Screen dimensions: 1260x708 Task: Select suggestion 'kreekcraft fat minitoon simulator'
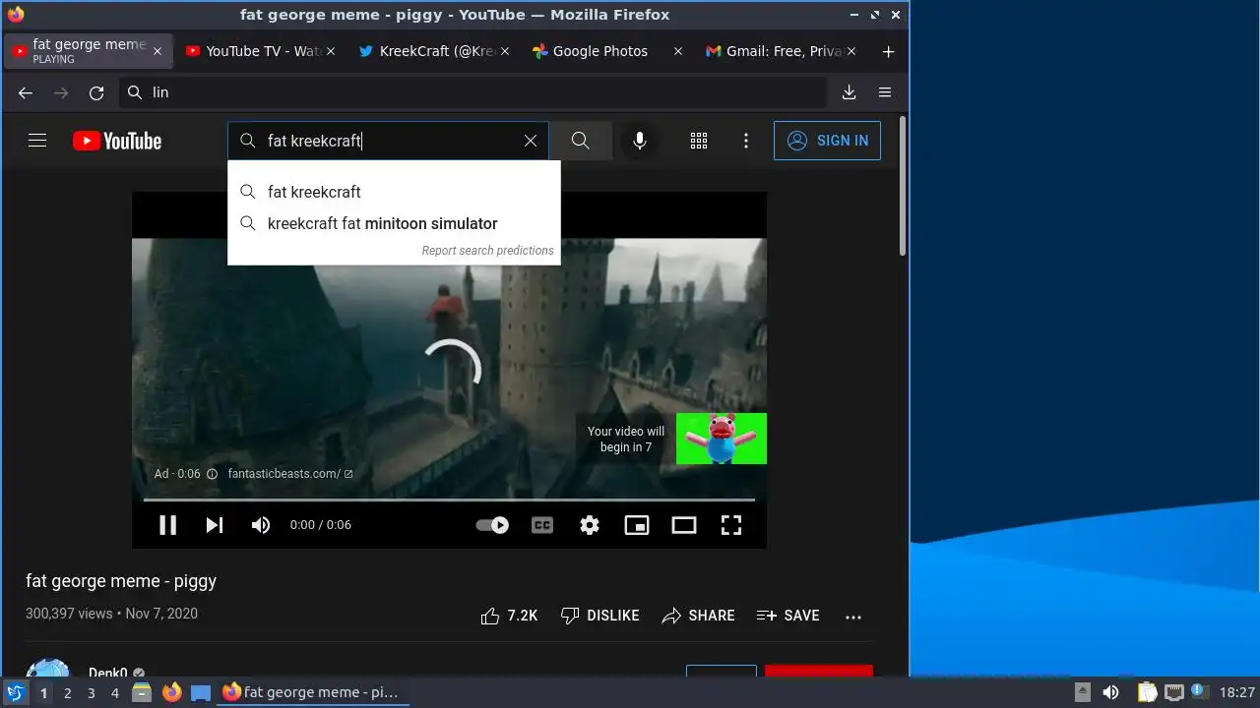[x=394, y=223]
